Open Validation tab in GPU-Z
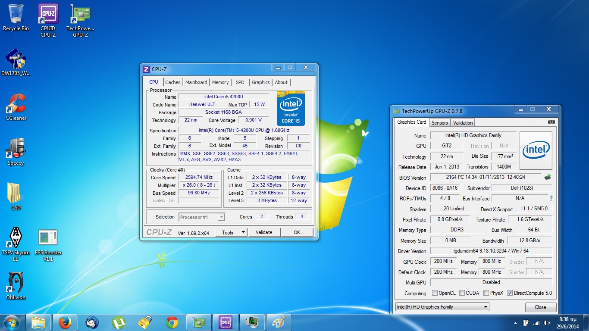589x331 pixels. point(463,123)
